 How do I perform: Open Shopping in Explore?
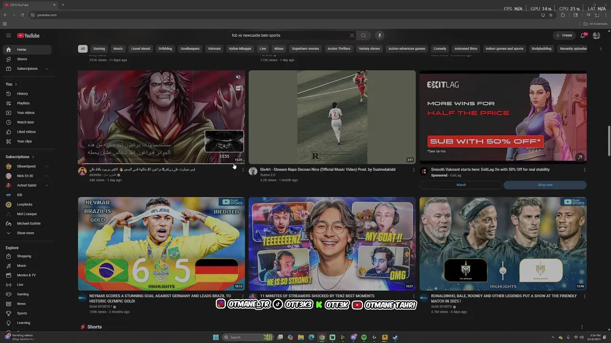(28, 256)
